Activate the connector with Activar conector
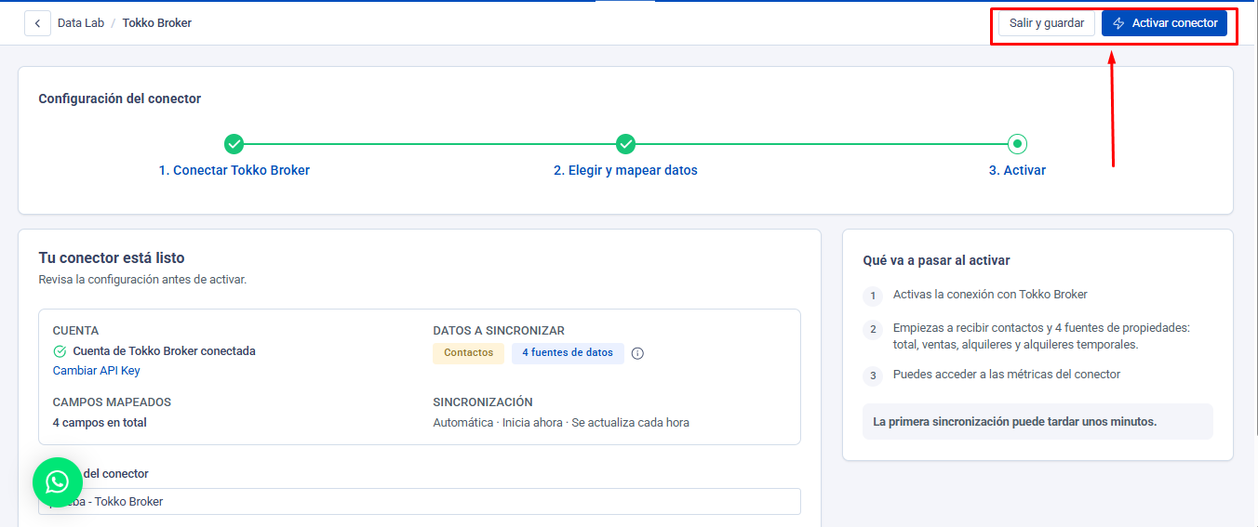The image size is (1258, 527). click(x=1164, y=23)
